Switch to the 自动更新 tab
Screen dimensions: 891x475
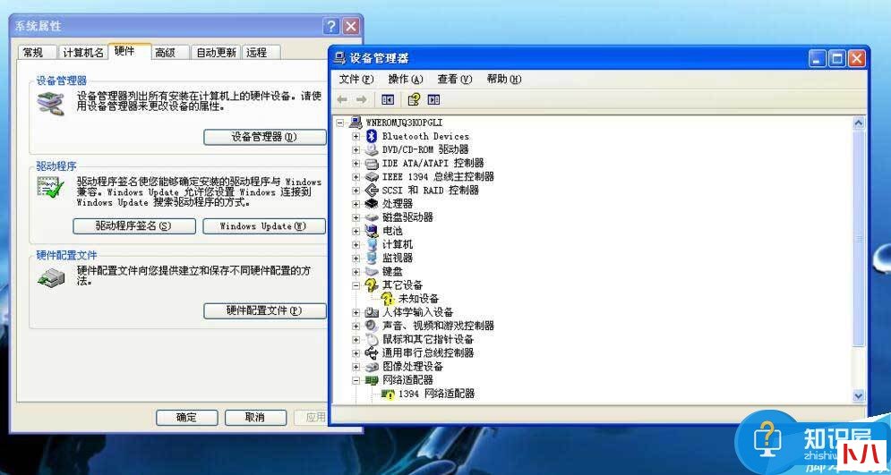[216, 52]
